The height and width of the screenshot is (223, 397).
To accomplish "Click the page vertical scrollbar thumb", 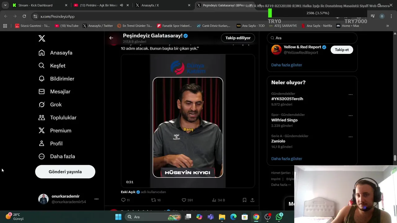I will [395, 158].
